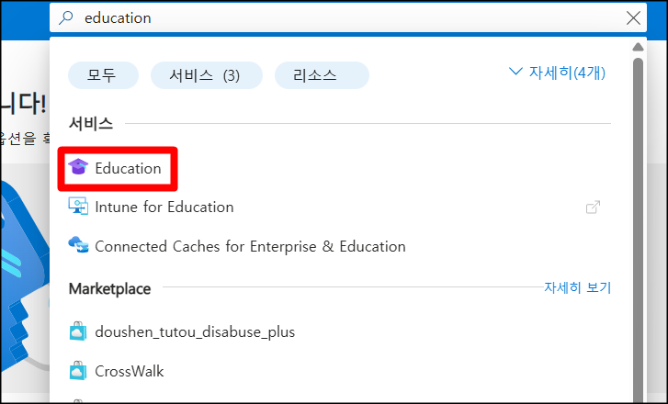Click the results panel scrollbar thumb
Image resolution: width=668 pixels, height=404 pixels.
[638, 230]
